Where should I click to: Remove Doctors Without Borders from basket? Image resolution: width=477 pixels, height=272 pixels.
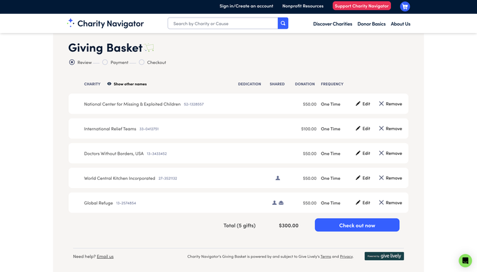coord(390,153)
